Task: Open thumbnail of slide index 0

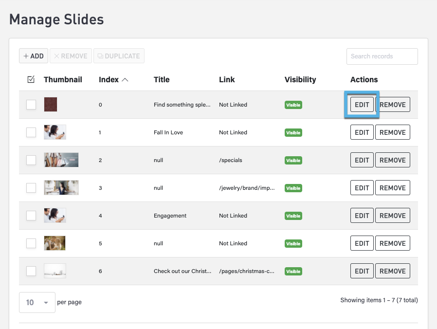Action: [51, 105]
